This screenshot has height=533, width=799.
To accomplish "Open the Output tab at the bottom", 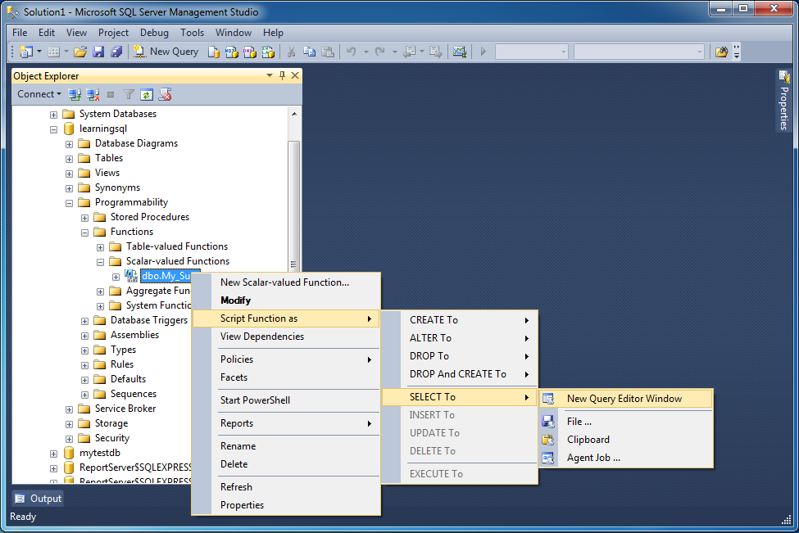I will (39, 499).
